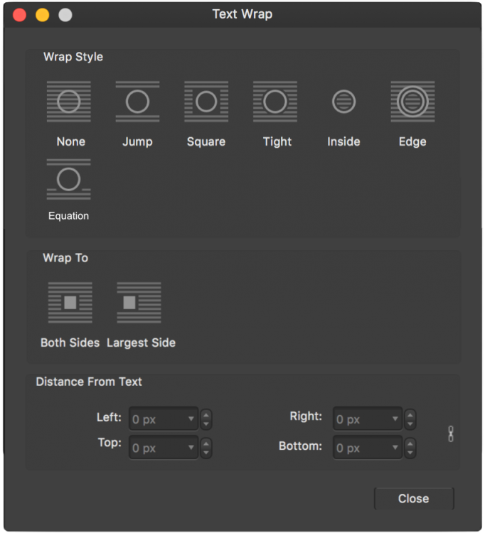Pick the Square wrap style icon
The width and height of the screenshot is (485, 533).
[x=206, y=102]
